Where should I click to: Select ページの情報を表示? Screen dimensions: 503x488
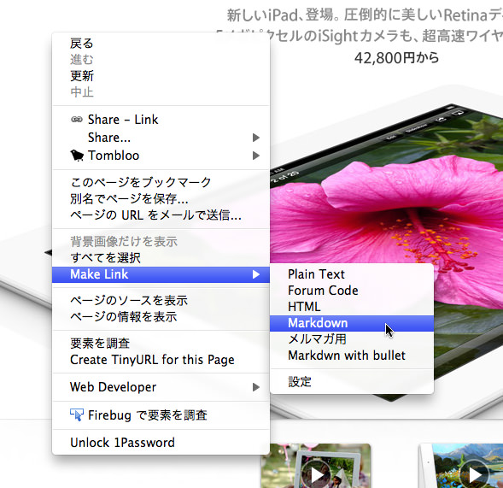(161, 317)
